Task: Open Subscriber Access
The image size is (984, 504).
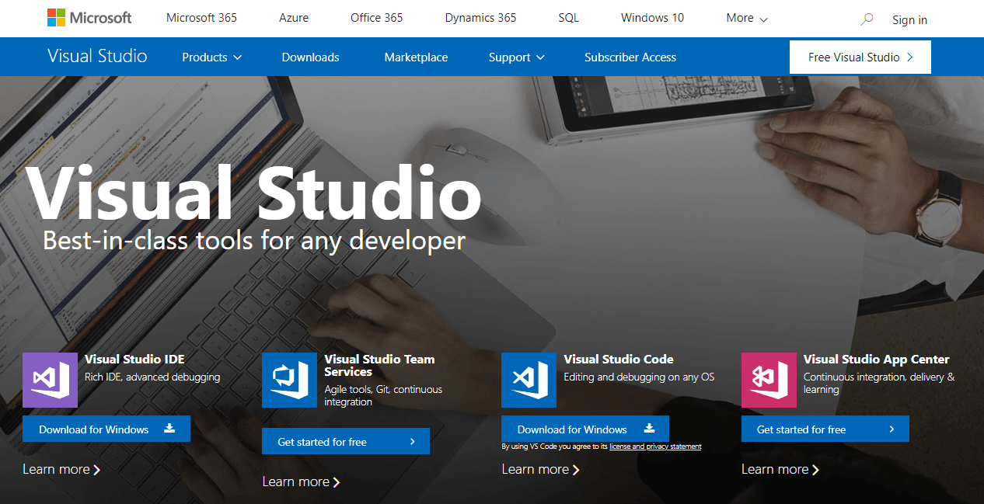Action: [x=630, y=57]
